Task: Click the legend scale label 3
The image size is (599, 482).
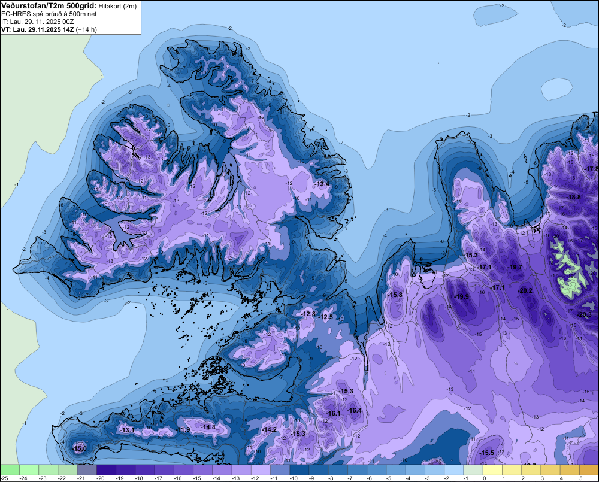Action: 542,478
